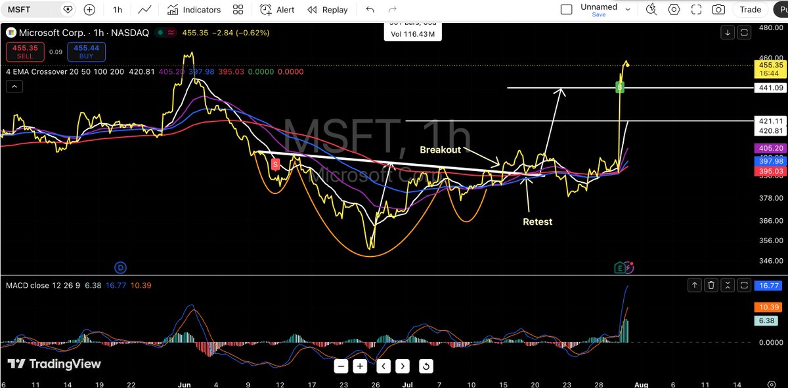Open the Trade panel

point(751,10)
